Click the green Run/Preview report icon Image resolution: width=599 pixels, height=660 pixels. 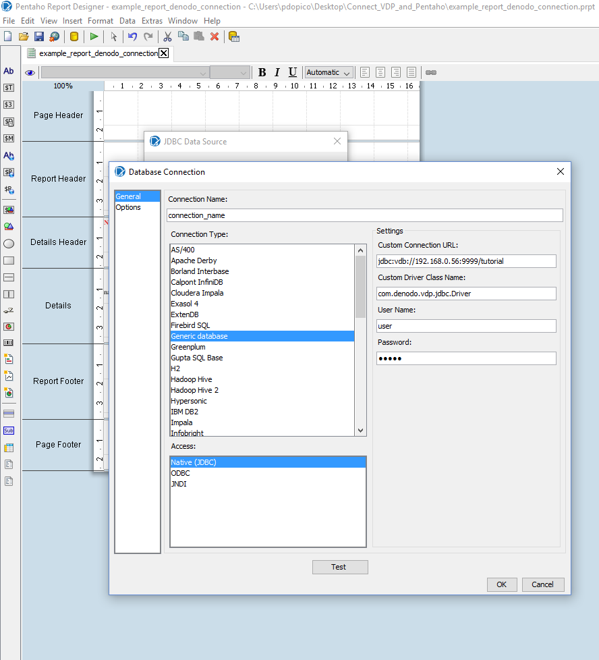(x=94, y=36)
